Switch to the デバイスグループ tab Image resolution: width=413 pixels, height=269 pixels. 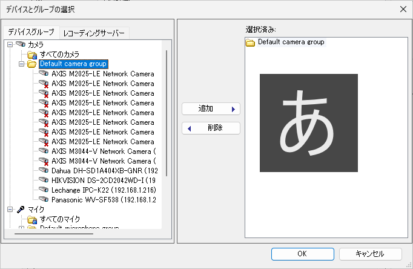[x=31, y=32]
